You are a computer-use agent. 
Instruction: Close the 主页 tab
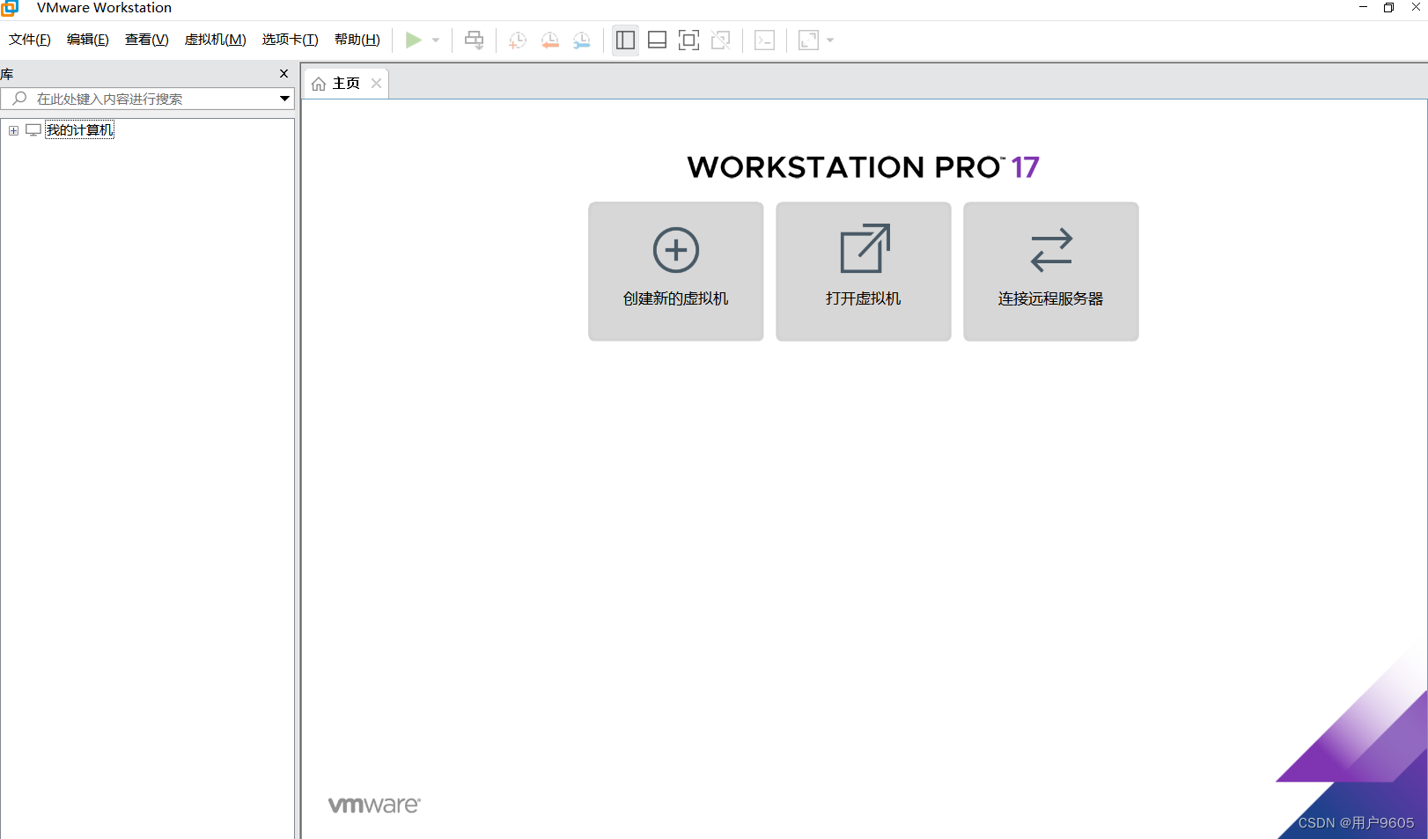click(376, 83)
